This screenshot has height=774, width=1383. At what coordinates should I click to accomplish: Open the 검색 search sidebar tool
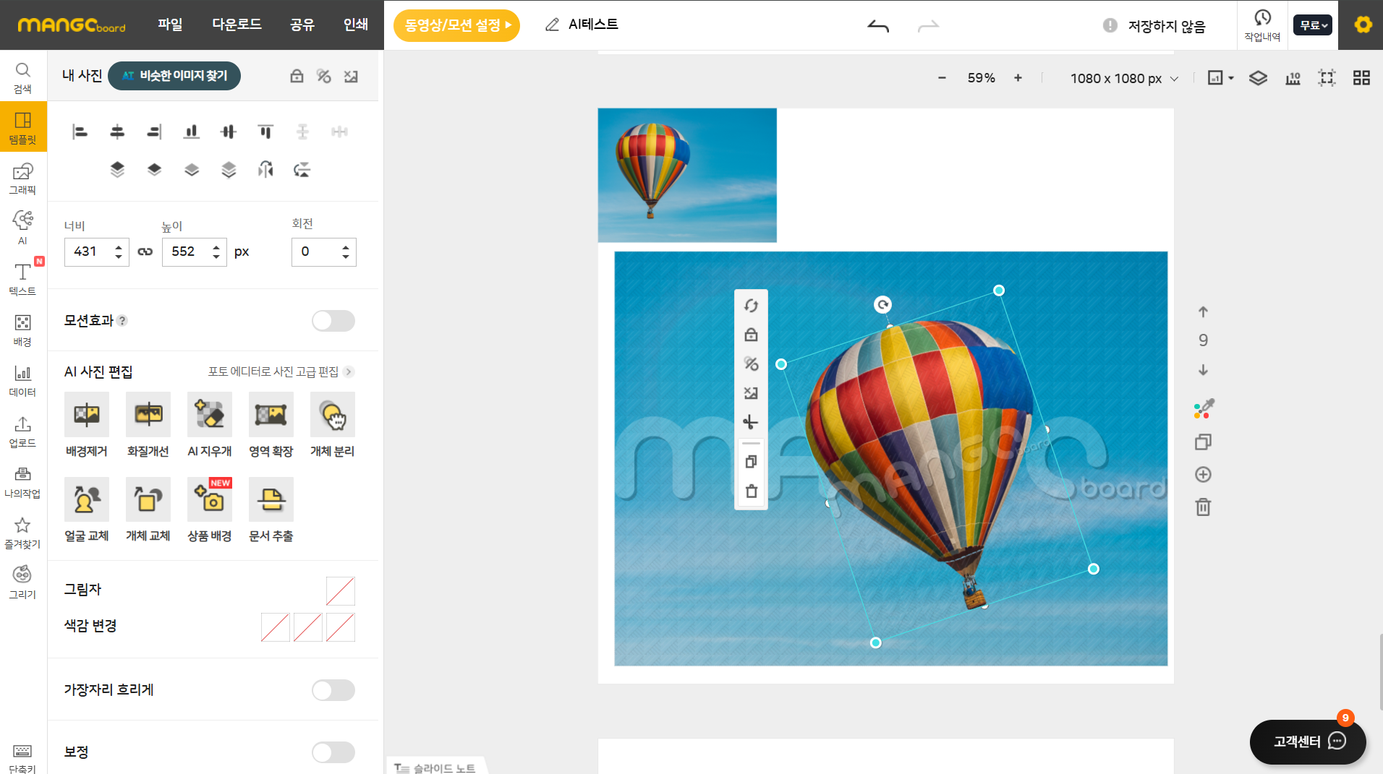23,77
